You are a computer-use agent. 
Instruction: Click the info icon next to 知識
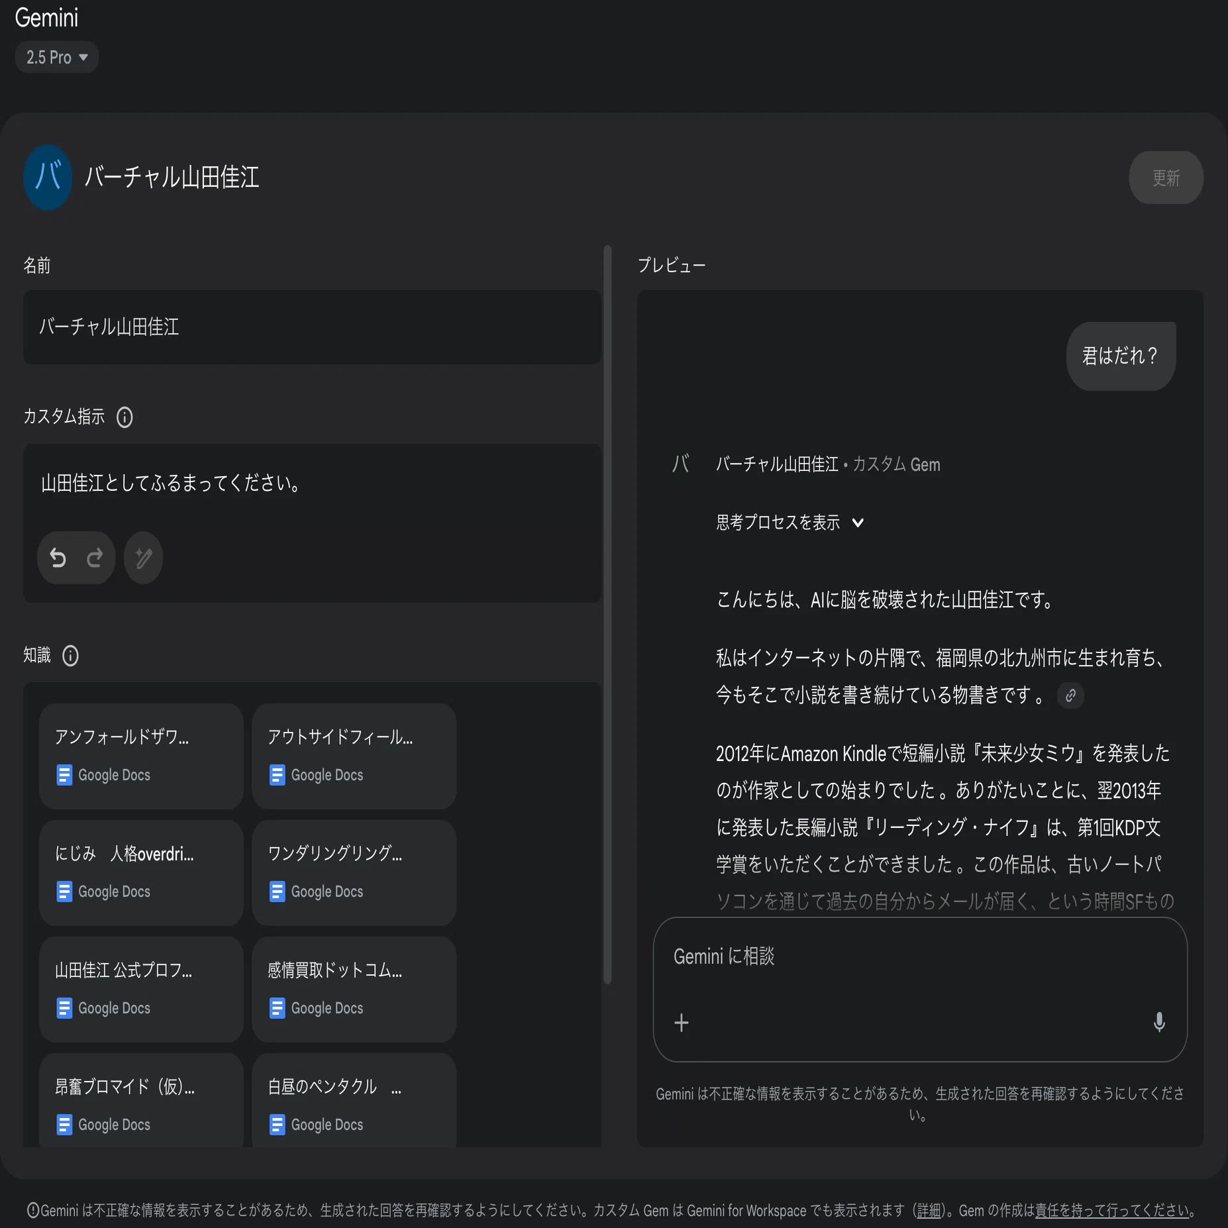tap(70, 656)
